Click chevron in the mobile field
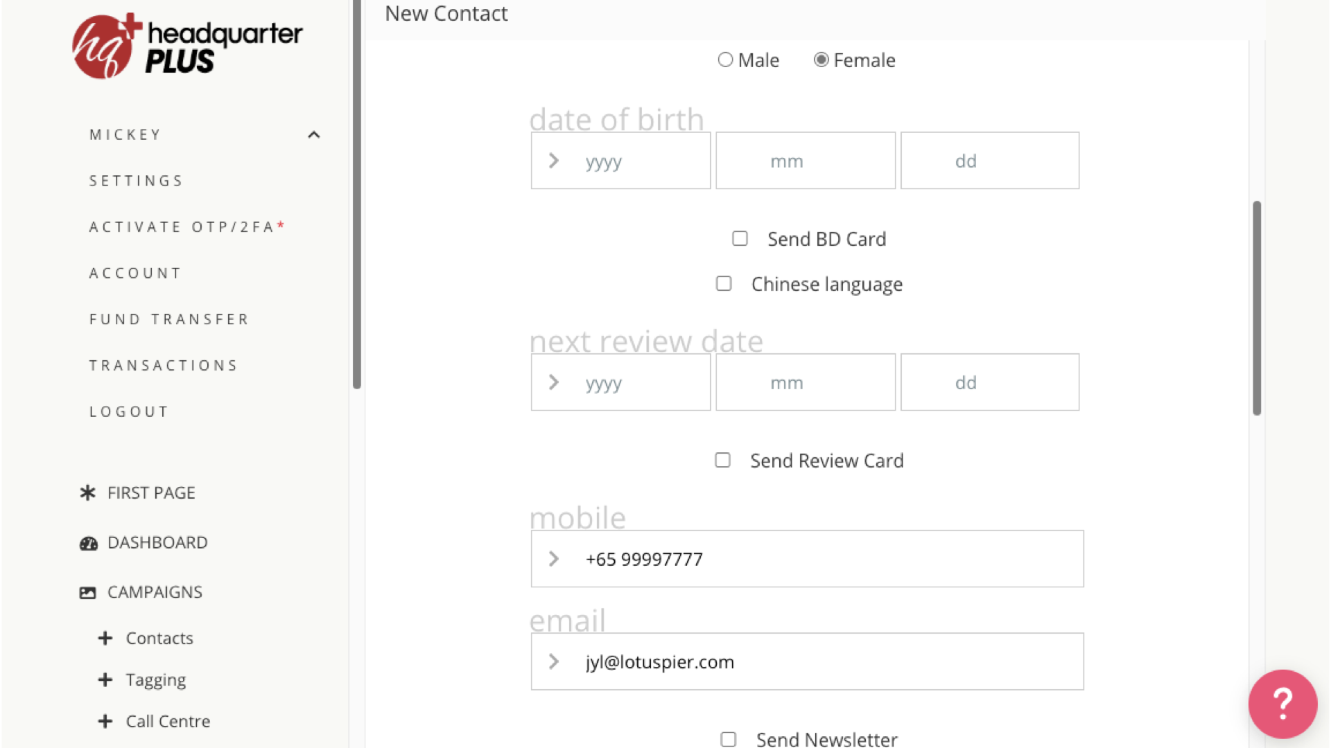Screen dimensions: 1331x748 tap(554, 559)
